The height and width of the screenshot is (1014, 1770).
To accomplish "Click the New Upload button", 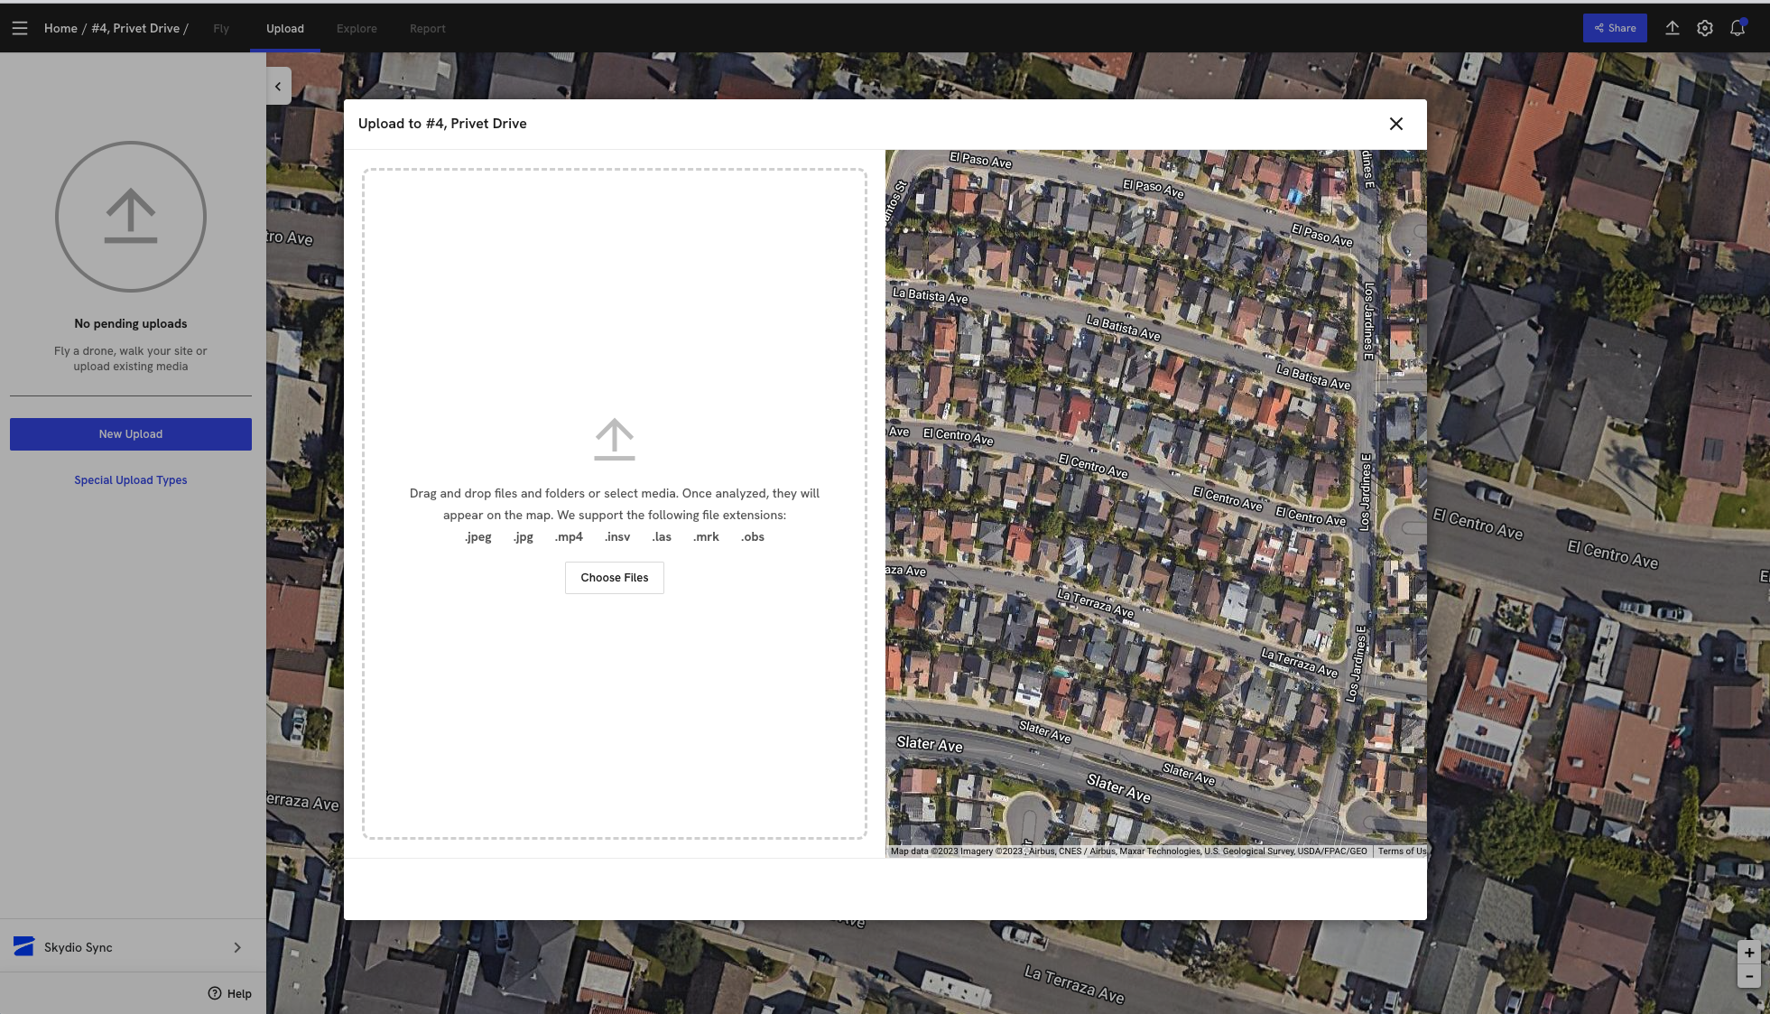I will [x=131, y=434].
